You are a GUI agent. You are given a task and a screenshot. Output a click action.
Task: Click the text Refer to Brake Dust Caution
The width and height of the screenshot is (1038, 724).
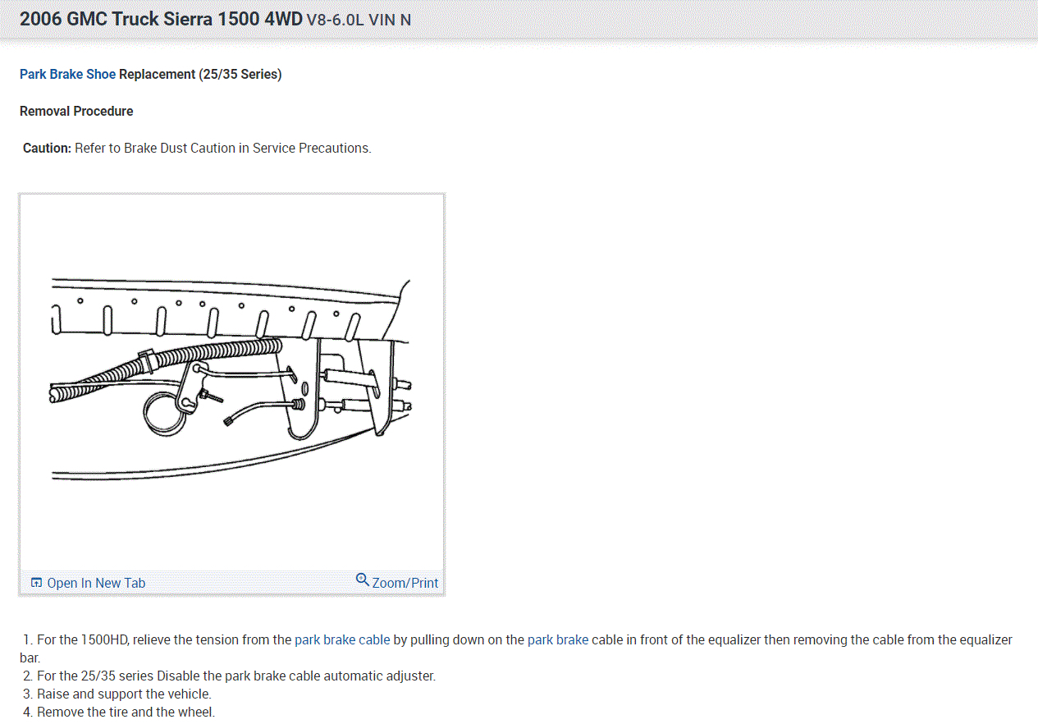(154, 148)
